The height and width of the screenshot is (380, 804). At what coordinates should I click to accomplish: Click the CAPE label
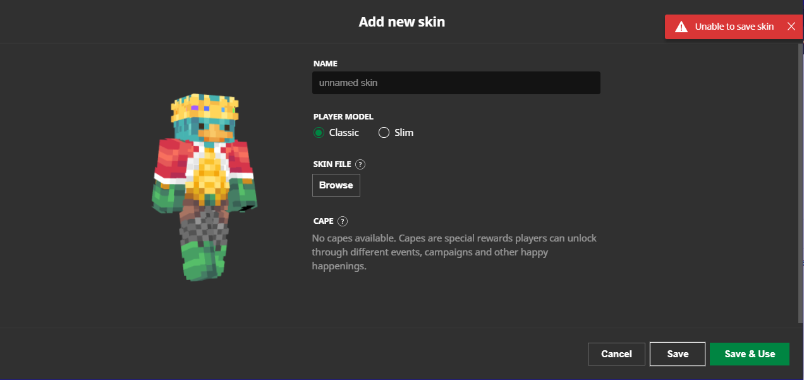point(323,221)
